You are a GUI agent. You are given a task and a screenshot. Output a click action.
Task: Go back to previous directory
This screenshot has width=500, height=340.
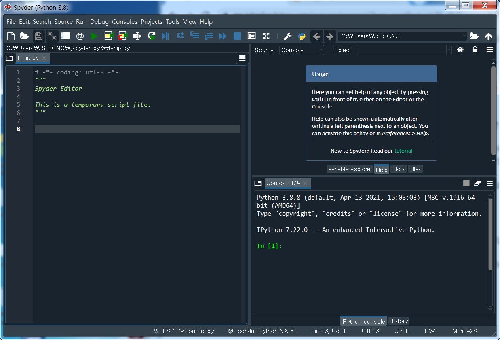(x=316, y=36)
